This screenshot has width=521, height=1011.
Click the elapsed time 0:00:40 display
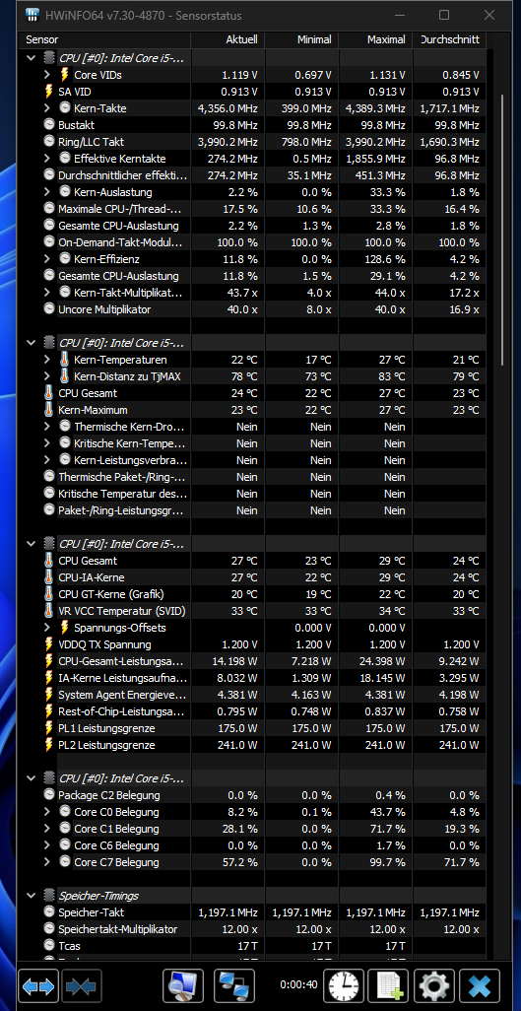298,985
